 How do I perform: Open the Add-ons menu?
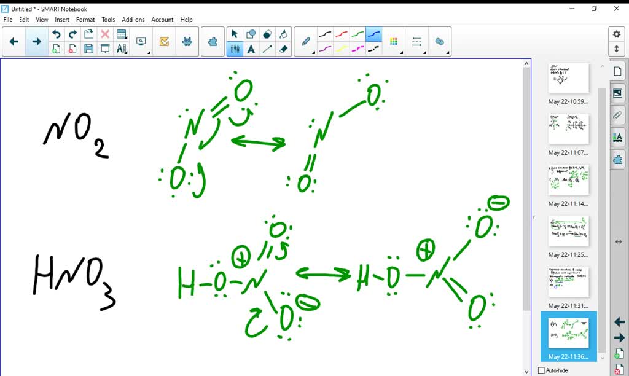click(133, 20)
